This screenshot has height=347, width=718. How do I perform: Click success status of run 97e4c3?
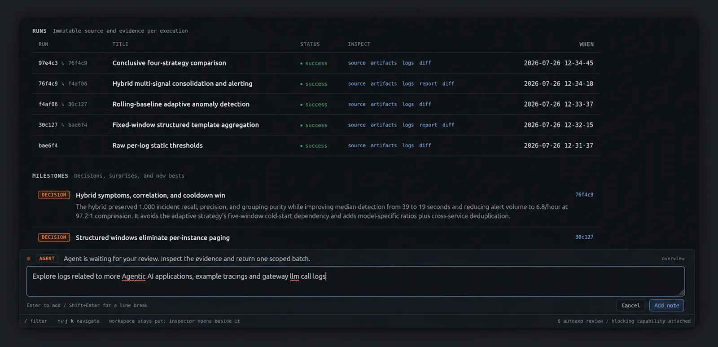314,63
